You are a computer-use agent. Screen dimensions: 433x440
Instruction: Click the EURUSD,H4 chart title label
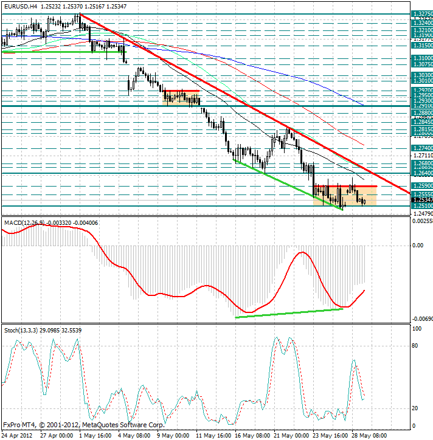21,6
